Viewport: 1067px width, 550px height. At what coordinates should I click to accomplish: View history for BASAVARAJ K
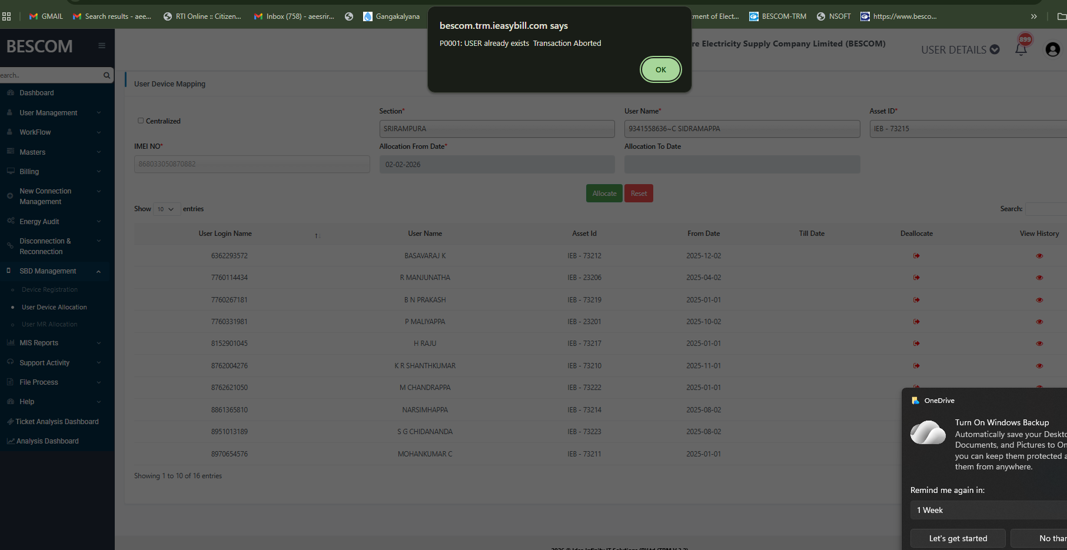[x=1039, y=256]
